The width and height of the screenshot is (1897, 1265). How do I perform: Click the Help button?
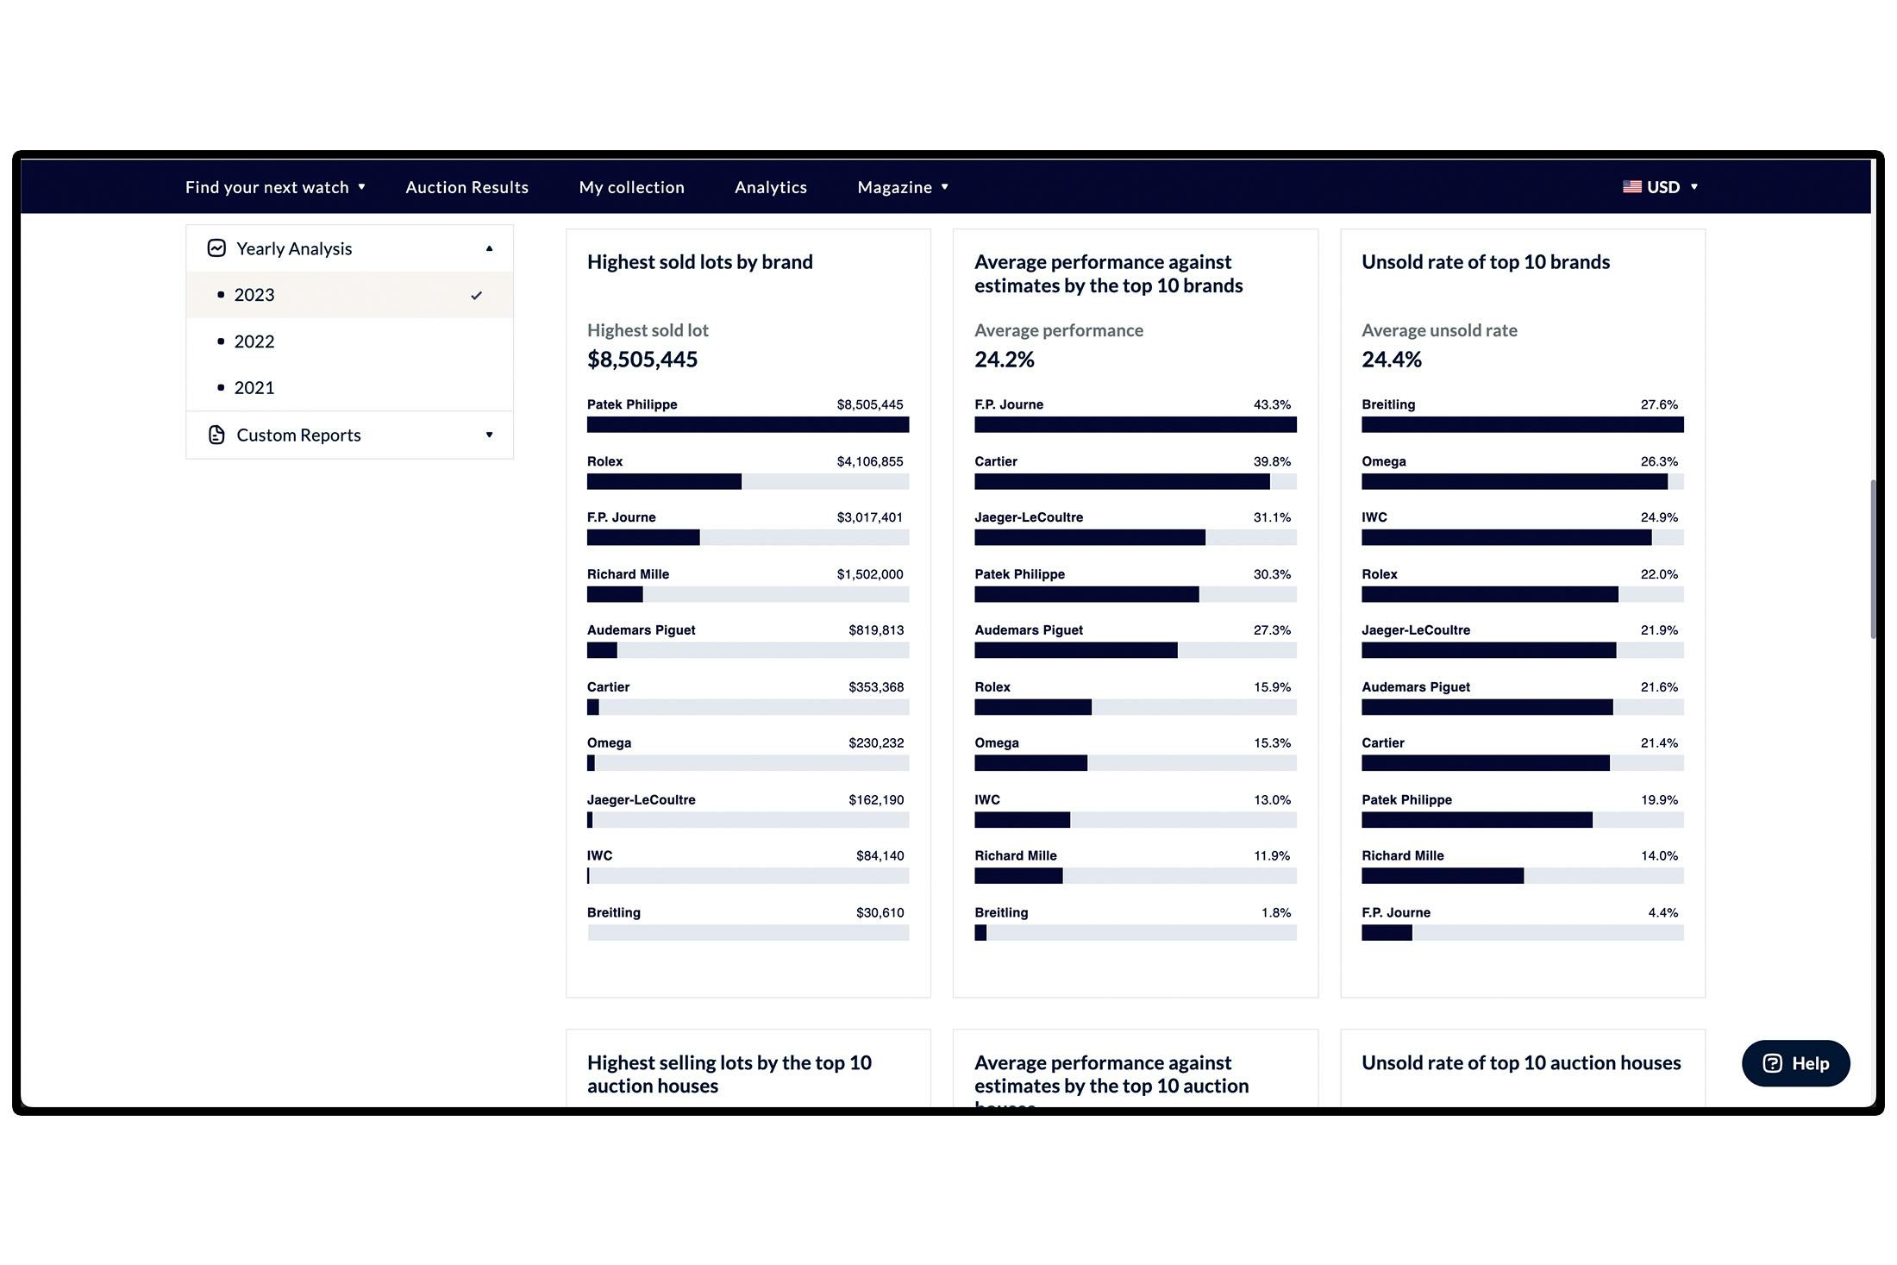point(1795,1063)
